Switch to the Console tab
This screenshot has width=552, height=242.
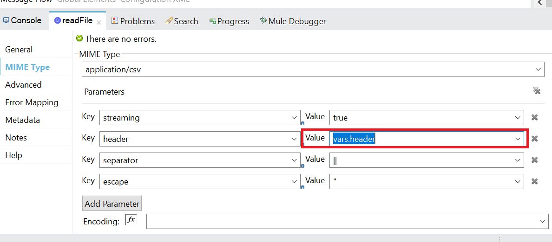click(22, 20)
